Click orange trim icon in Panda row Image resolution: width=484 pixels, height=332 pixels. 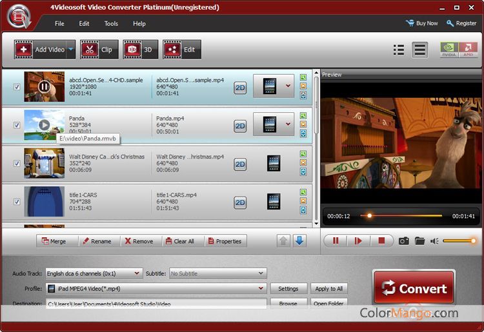tap(303, 124)
